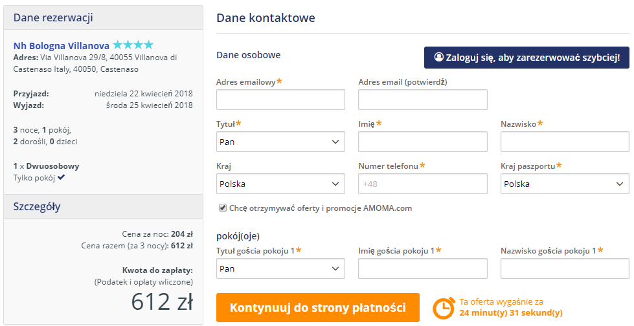Click the Dane osobowe subheading
Screen dimensions: 634x326
[248, 55]
